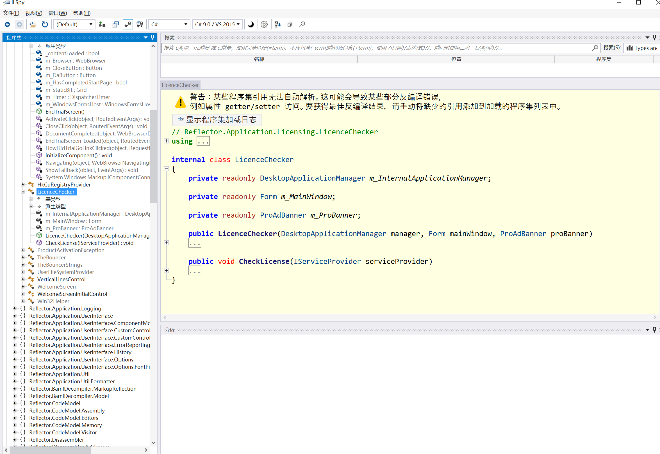Click the 显示程序集加载日志 button
Image resolution: width=660 pixels, height=454 pixels.
217,120
